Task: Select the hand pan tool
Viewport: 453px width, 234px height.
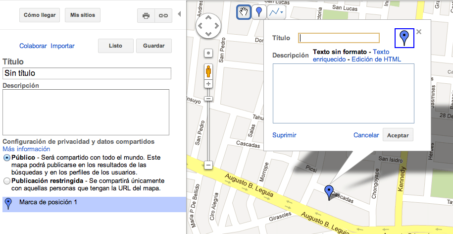Action: [244, 12]
